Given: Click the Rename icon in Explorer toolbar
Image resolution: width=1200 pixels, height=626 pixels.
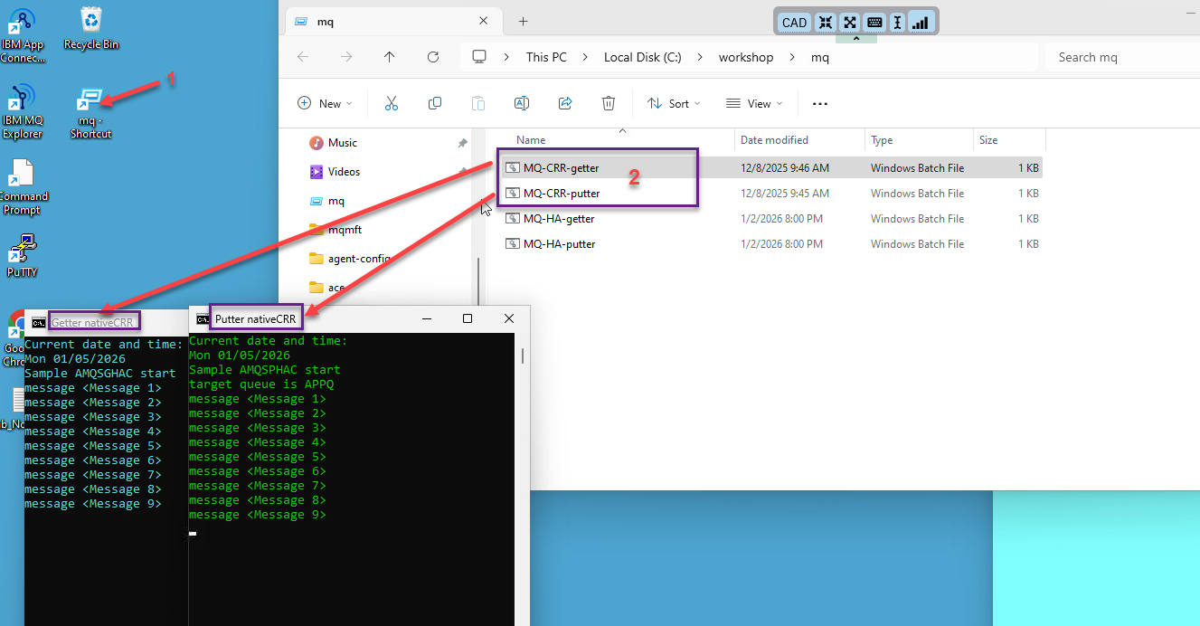Looking at the screenshot, I should 522,104.
